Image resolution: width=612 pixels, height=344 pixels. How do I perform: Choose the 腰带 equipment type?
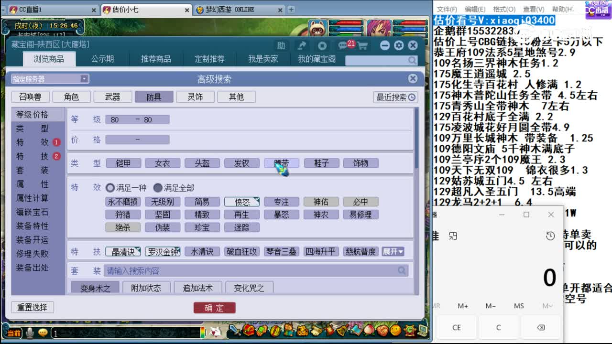click(x=282, y=163)
